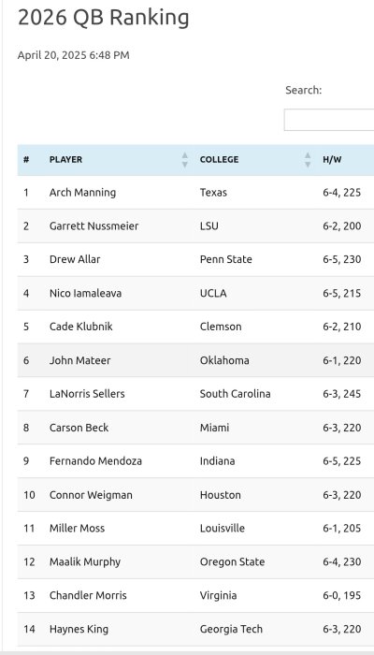Click the John Mateer row
Image resolution: width=374 pixels, height=655 pixels.
tap(195, 360)
